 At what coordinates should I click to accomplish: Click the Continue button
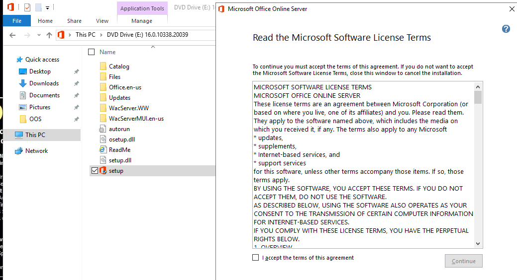[x=464, y=261]
